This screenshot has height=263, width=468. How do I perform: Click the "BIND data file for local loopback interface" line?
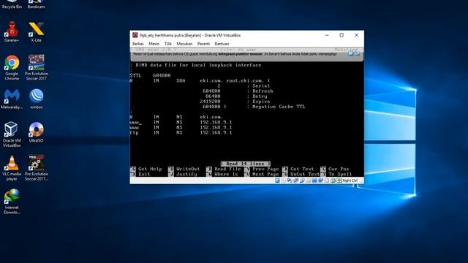click(196, 65)
